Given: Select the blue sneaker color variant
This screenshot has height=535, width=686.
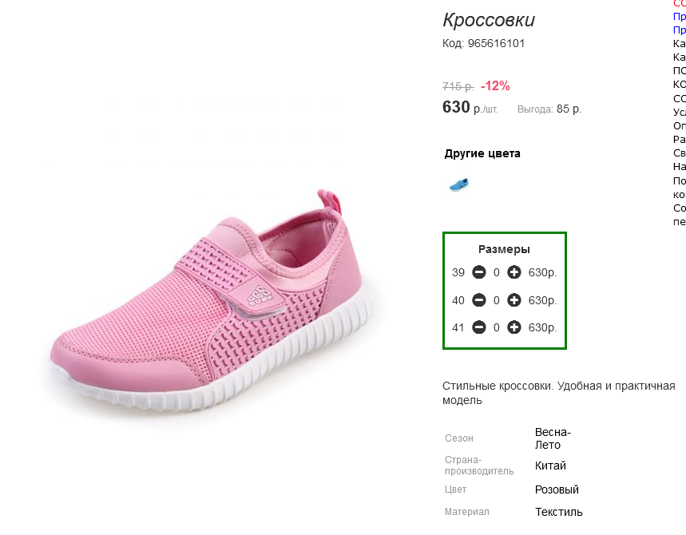Looking at the screenshot, I should pos(458,184).
